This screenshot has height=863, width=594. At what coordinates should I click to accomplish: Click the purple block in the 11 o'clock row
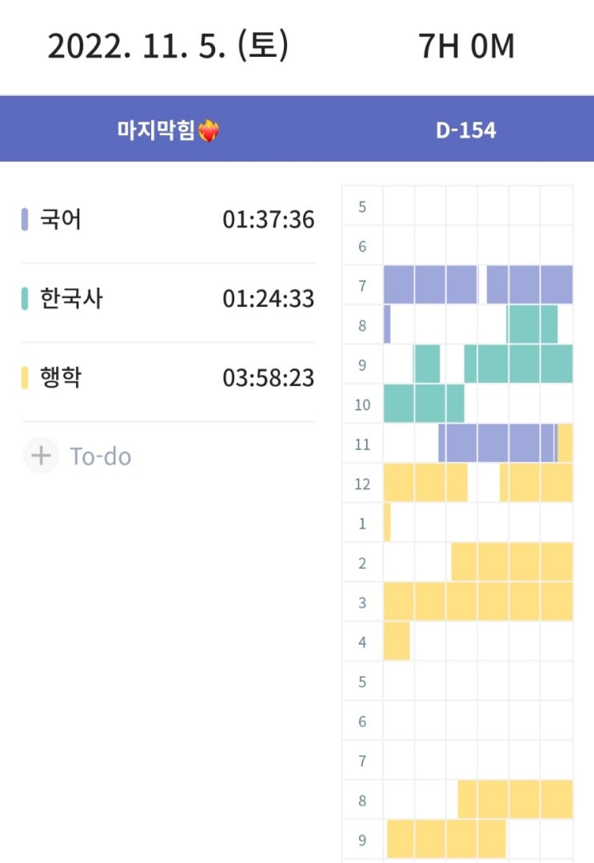pyautogui.click(x=496, y=443)
